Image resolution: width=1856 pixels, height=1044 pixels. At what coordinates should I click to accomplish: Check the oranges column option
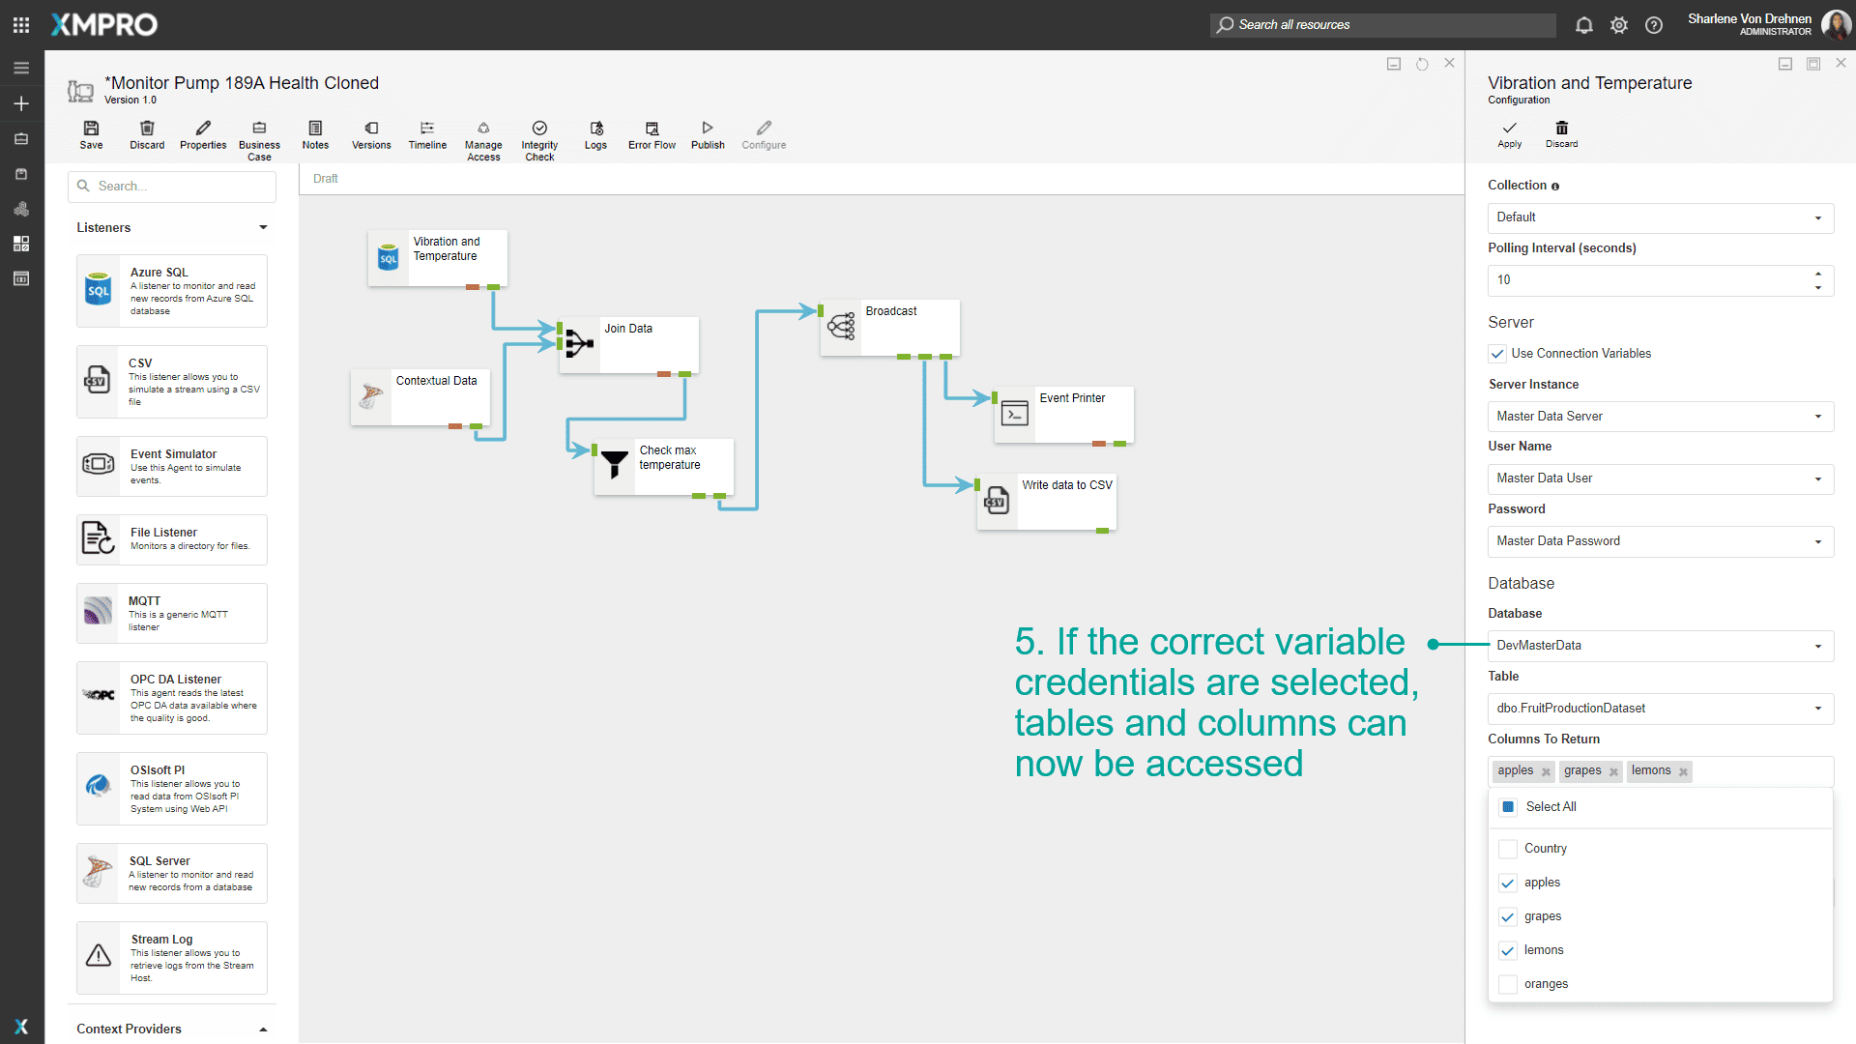[x=1507, y=984]
